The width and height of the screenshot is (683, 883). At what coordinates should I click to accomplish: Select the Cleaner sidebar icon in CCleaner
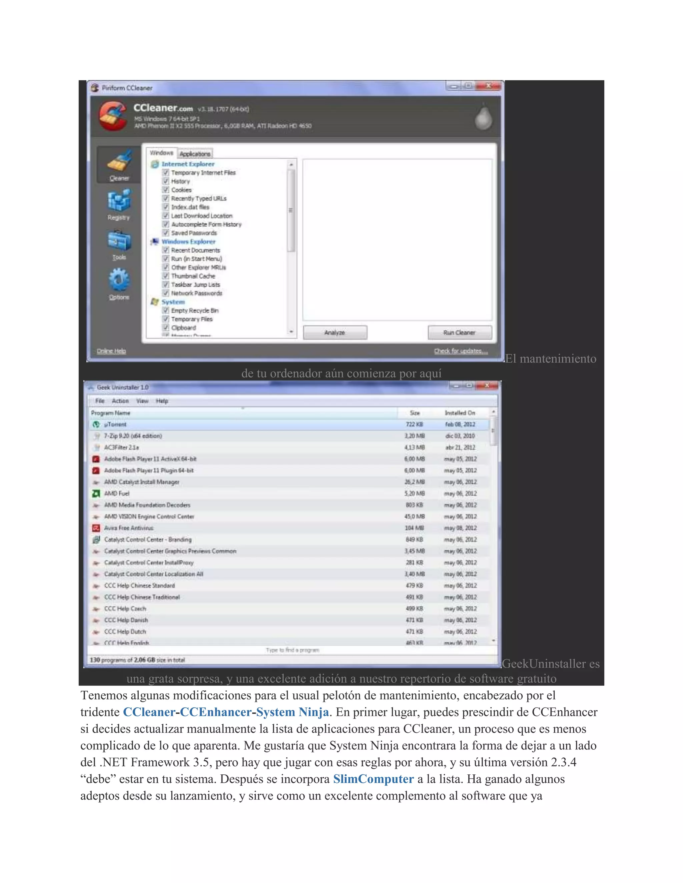119,165
